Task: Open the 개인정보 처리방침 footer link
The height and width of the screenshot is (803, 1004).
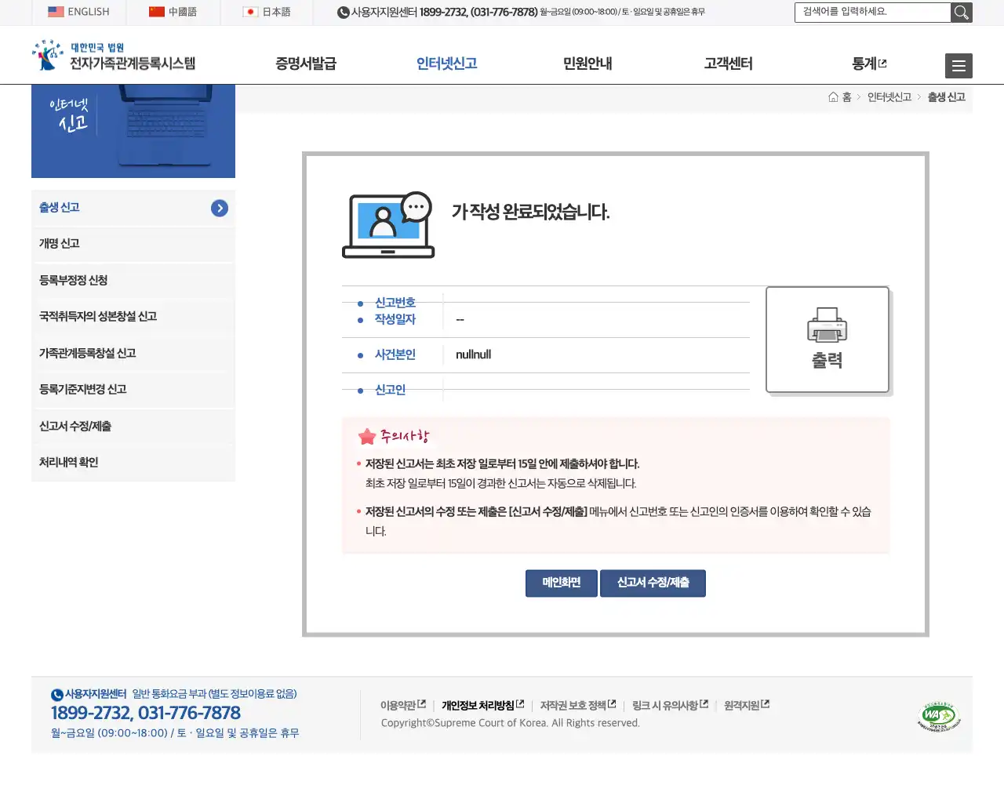Action: 478,703
